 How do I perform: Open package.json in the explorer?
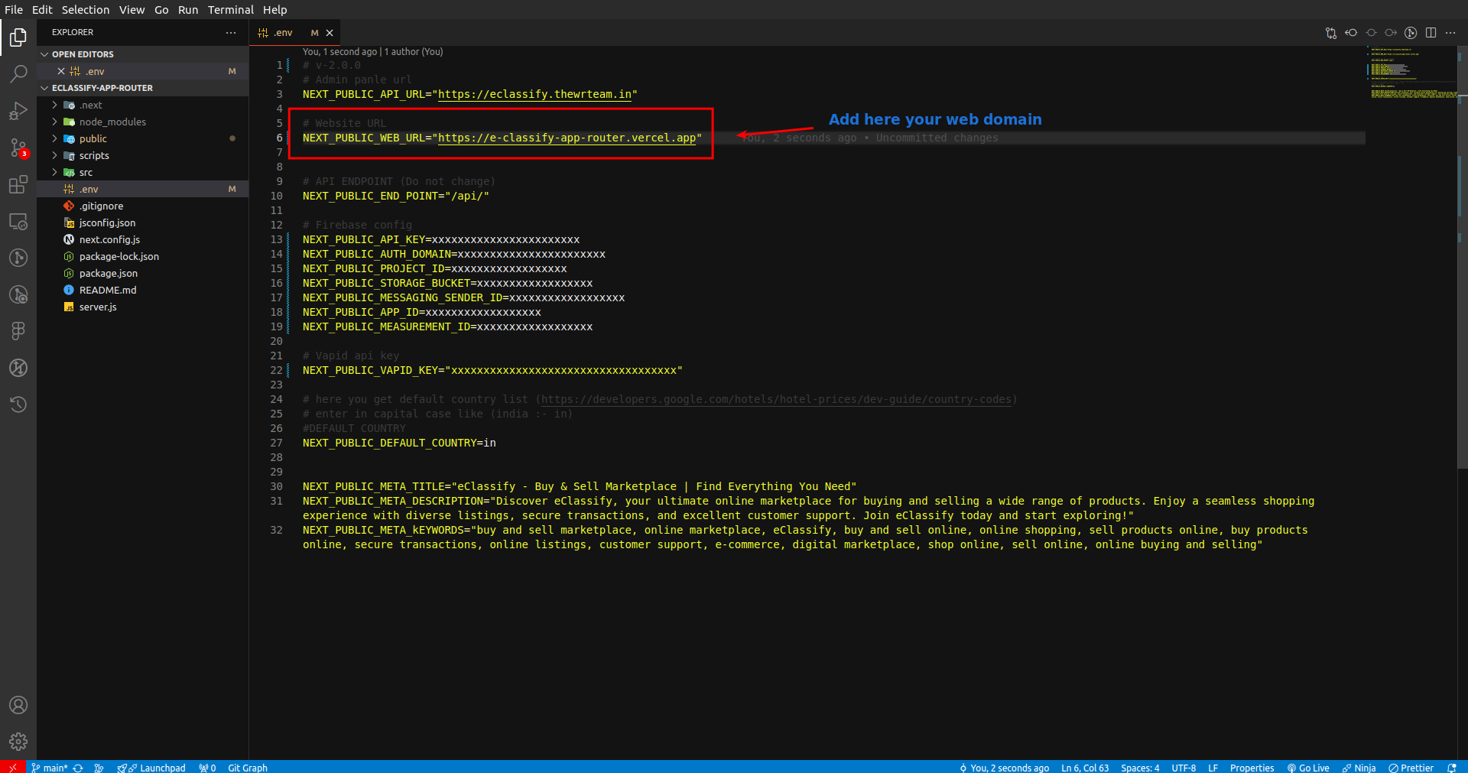[109, 273]
